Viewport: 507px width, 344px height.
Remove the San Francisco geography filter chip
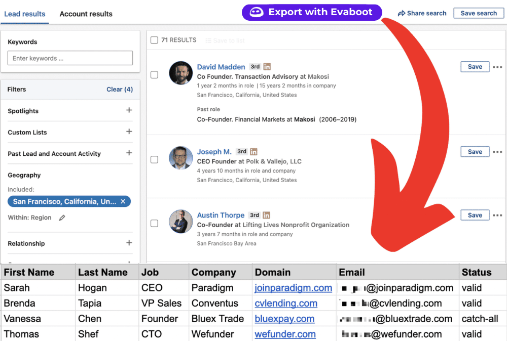[x=123, y=201]
